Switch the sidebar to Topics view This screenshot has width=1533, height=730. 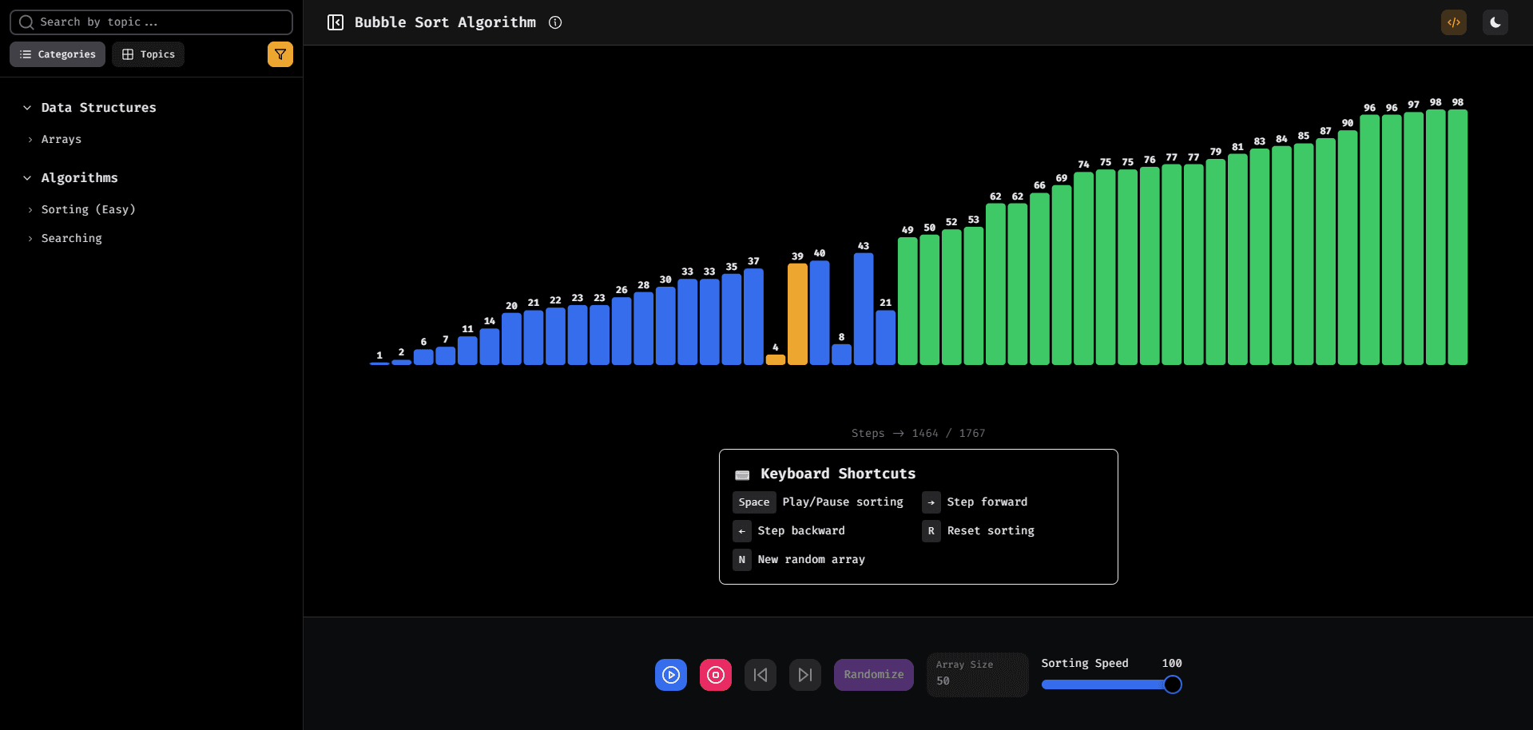(x=148, y=54)
